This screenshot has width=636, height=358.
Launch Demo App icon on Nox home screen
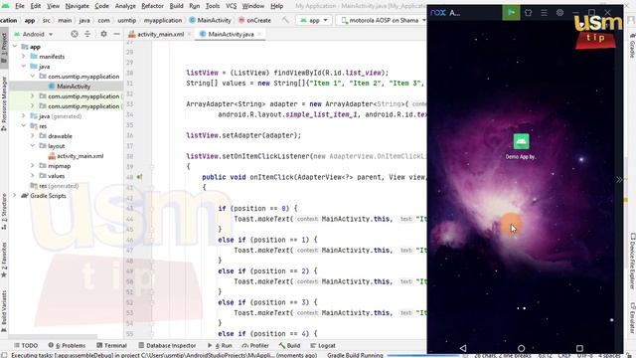tap(521, 146)
